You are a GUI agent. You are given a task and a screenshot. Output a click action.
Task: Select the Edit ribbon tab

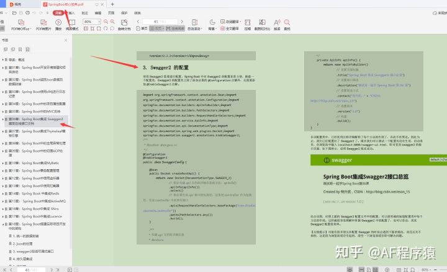[98, 13]
